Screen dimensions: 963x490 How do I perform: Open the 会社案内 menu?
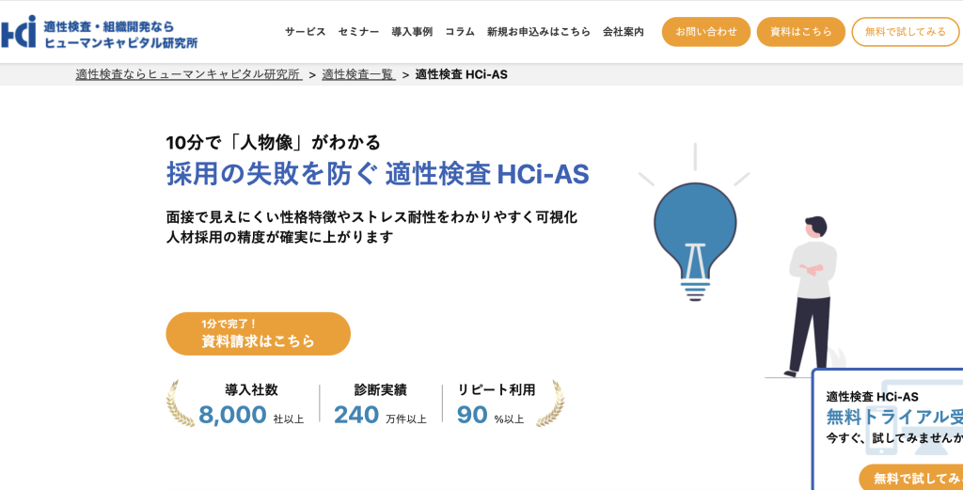[x=624, y=32]
